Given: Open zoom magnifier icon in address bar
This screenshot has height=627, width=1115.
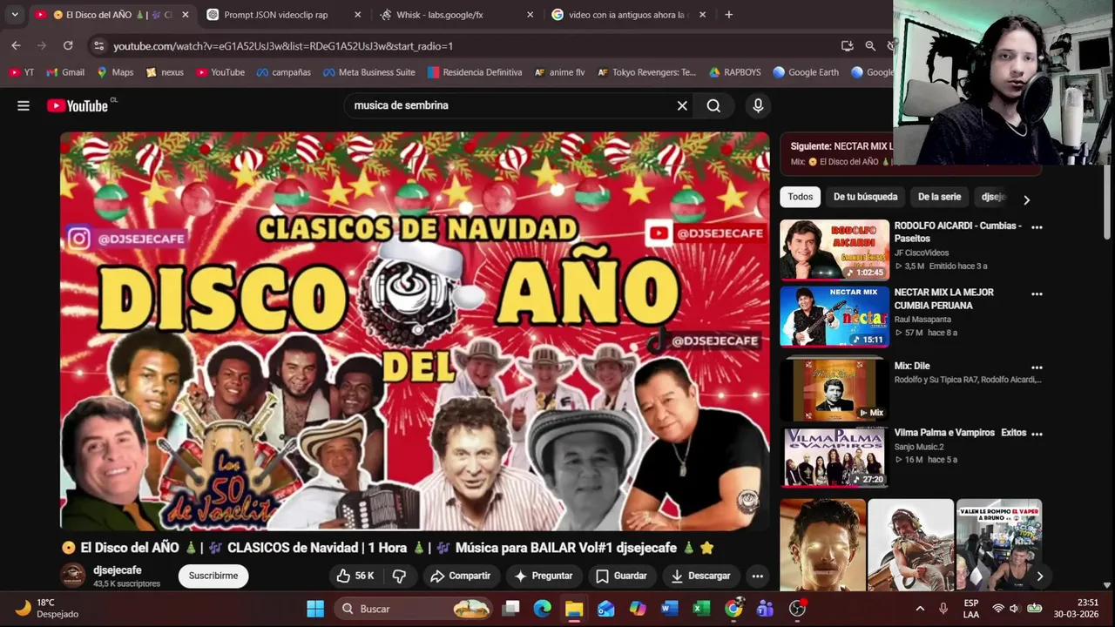Looking at the screenshot, I should [x=870, y=45].
